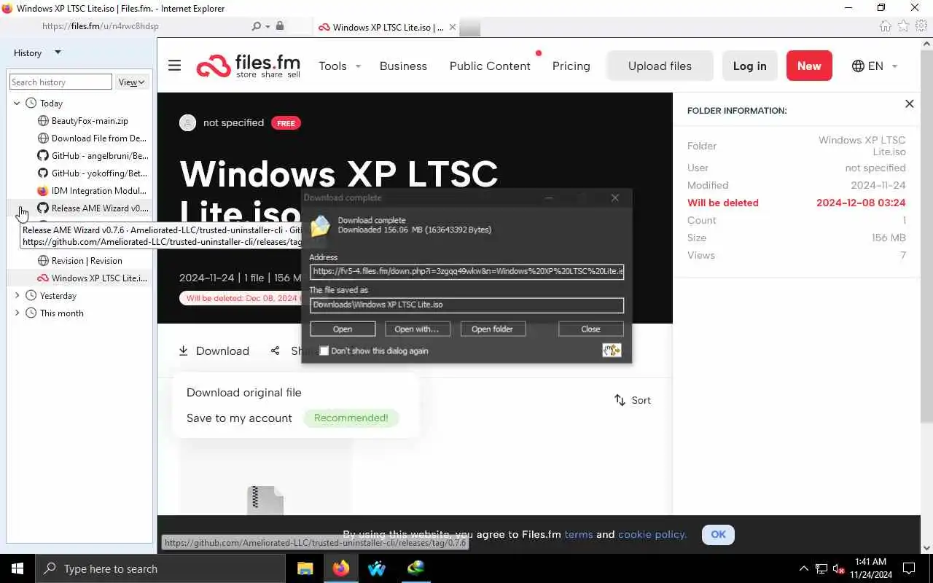Open the terms link in the cookie banner
Screen dimensions: 933x583
point(579,534)
